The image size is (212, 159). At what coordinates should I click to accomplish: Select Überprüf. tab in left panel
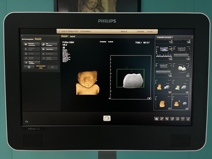pos(38,39)
